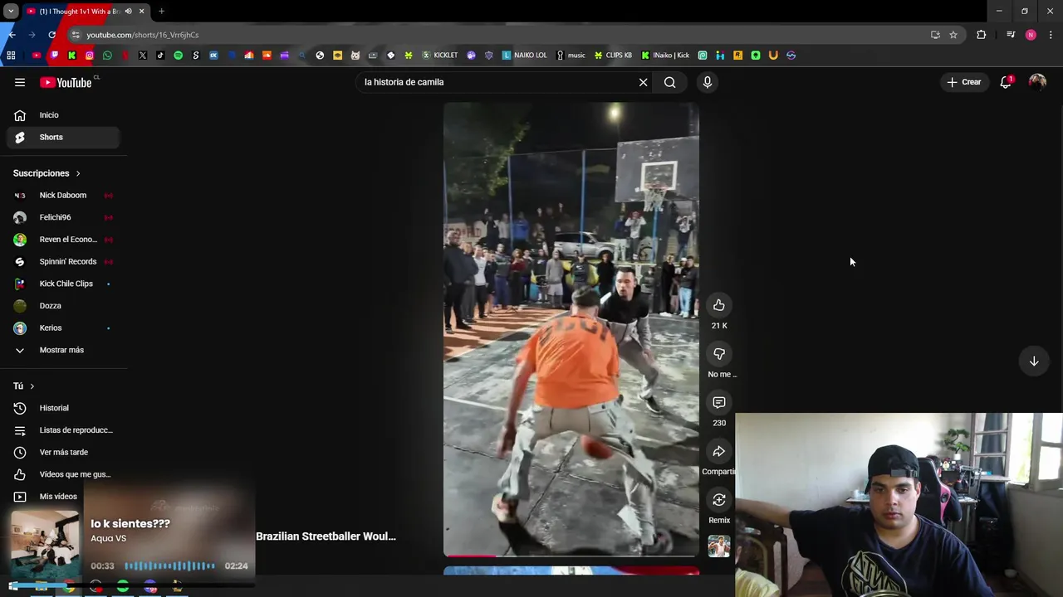The width and height of the screenshot is (1063, 597).
Task: Like the short with thumbs up
Action: (x=719, y=305)
